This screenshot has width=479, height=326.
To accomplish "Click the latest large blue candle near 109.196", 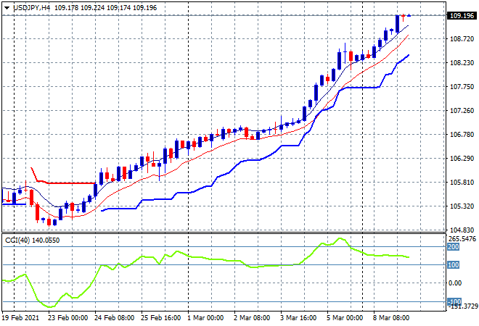I will (x=397, y=24).
